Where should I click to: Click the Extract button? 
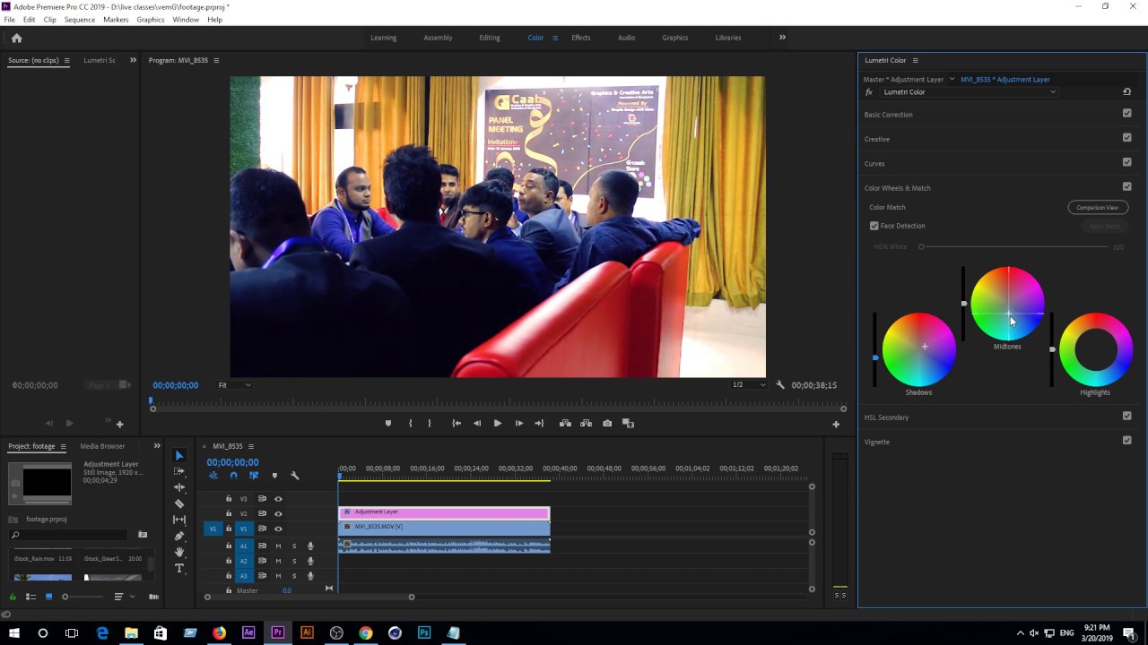click(x=586, y=424)
